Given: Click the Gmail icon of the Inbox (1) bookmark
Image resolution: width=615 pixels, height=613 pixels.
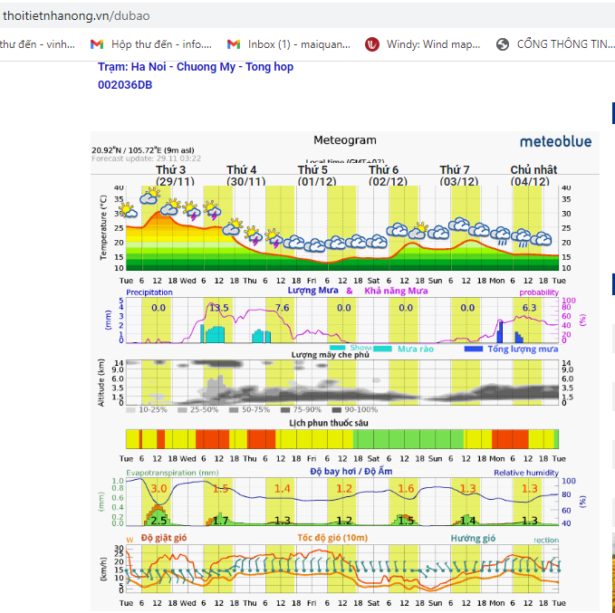Looking at the screenshot, I should (x=234, y=43).
